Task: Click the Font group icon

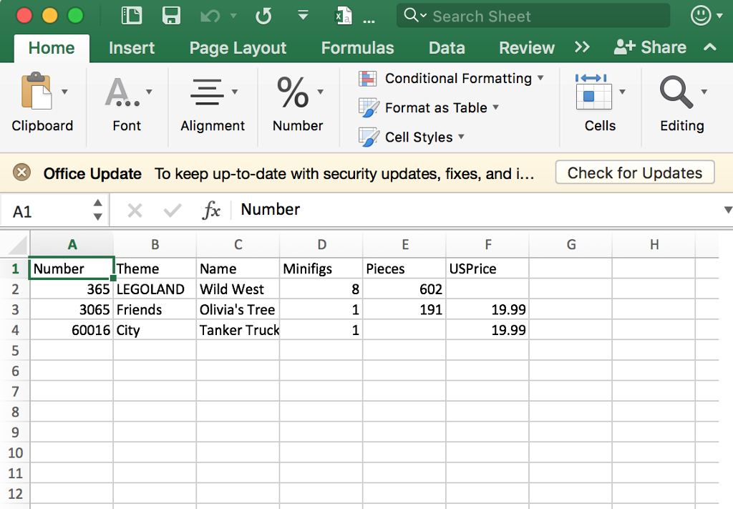Action: 121,92
